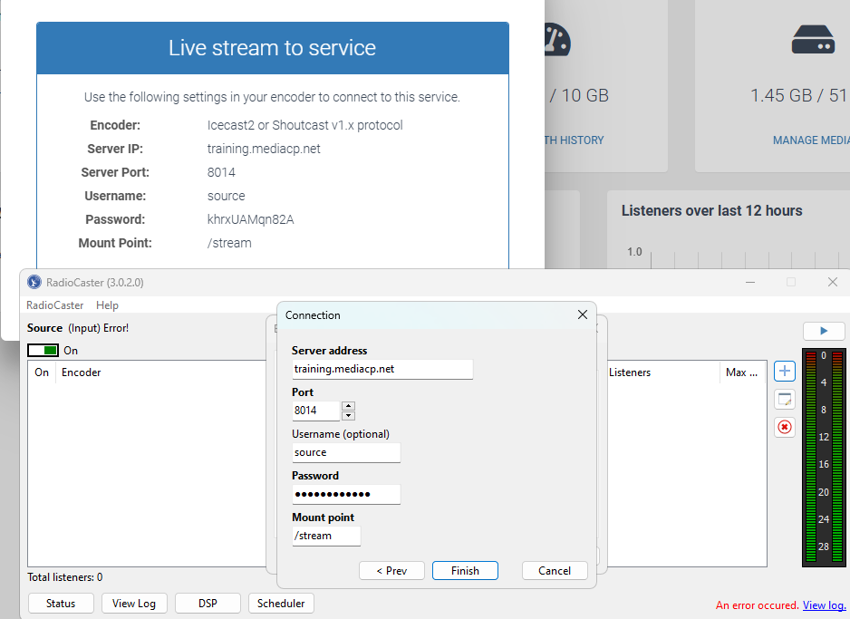Screen dimensions: 850x619
Task: Click the audio level VU meter
Action: [x=824, y=457]
